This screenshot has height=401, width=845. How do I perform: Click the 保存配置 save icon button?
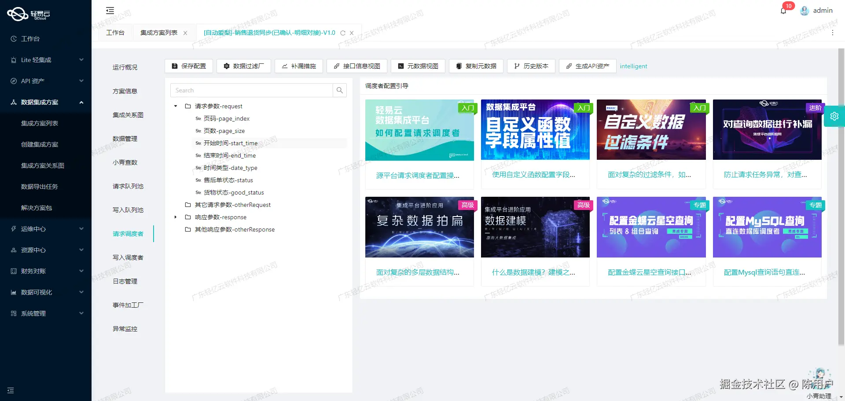pos(175,66)
